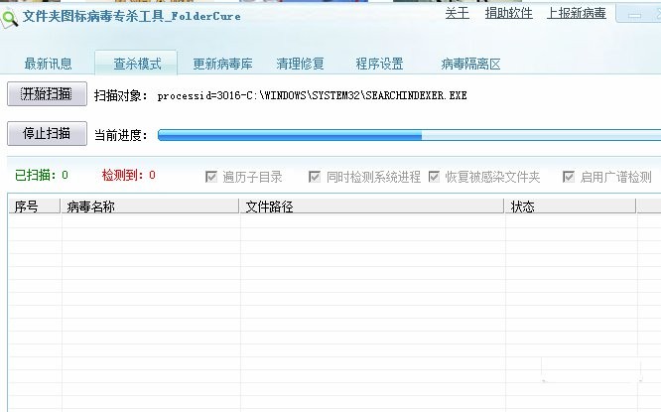The height and width of the screenshot is (412, 661).
Task: Click the FolderCure magnifier app icon
Action: pos(9,19)
